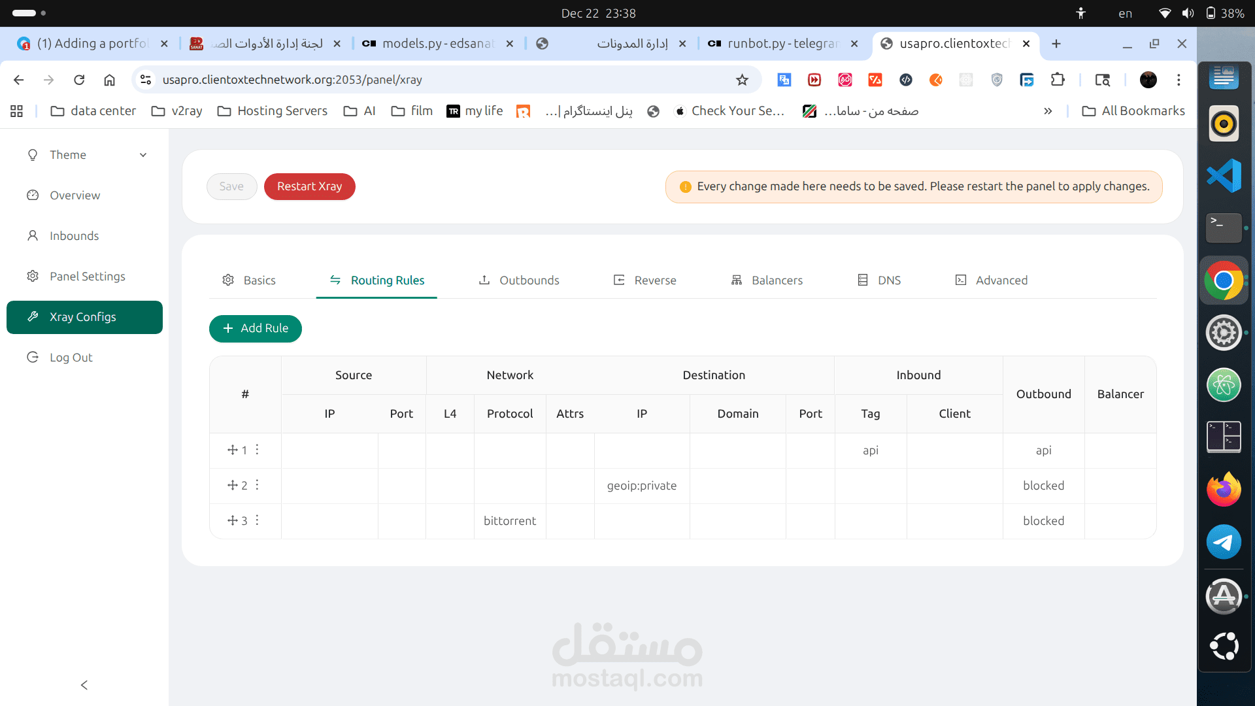Open Telegram from the dock
The image size is (1255, 706).
point(1223,542)
